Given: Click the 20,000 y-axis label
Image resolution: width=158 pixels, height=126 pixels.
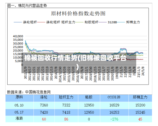Looking at the screenshot, I should [x=18, y=50].
